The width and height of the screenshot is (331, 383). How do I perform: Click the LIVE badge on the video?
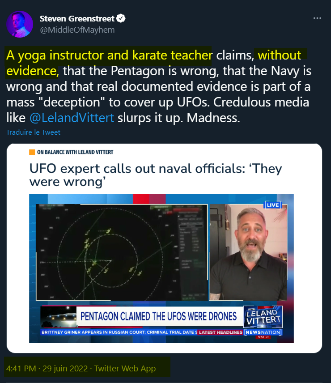273,205
